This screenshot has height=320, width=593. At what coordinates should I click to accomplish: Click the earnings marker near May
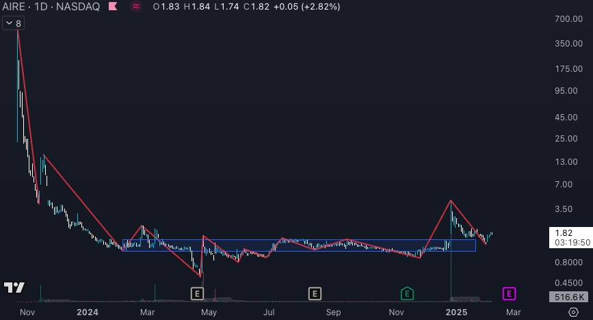(x=197, y=293)
